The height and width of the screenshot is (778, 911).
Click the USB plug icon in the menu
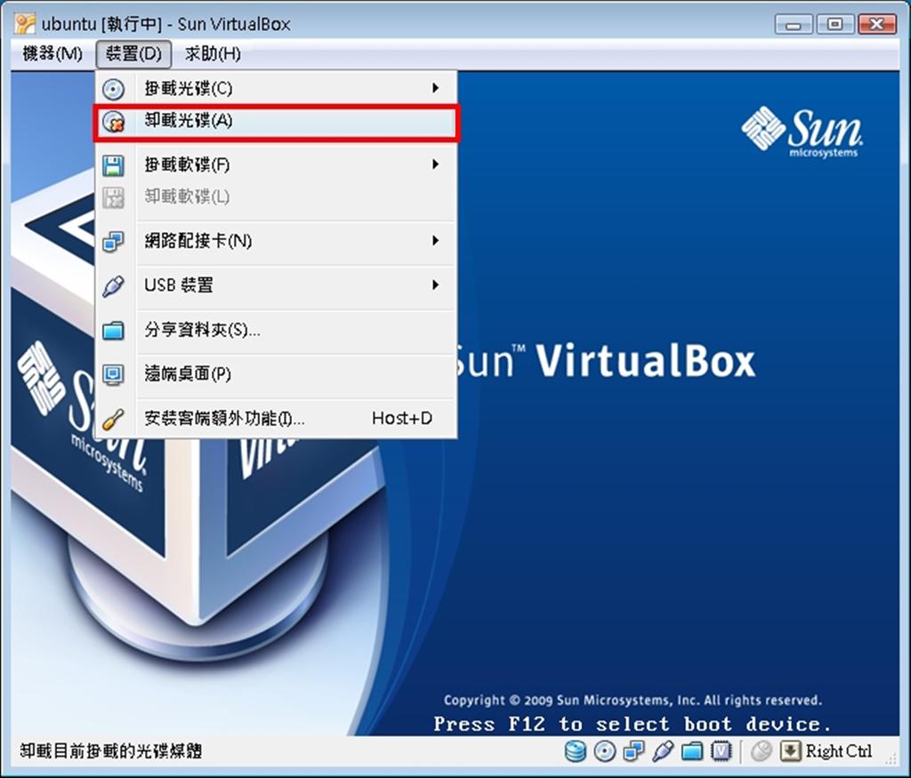pyautogui.click(x=113, y=285)
